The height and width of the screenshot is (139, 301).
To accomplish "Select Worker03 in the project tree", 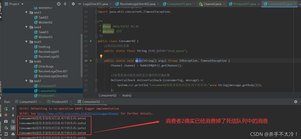I will click(45, 37).
